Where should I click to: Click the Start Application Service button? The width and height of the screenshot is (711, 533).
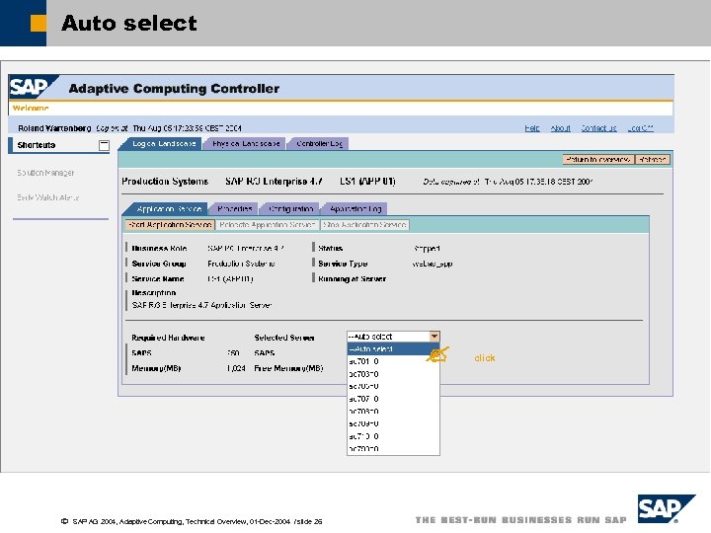170,225
